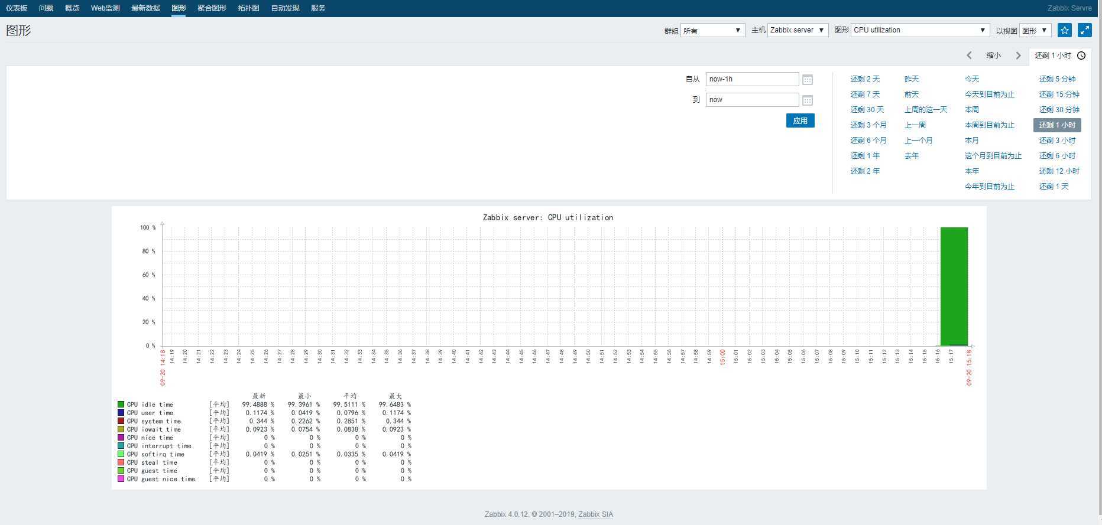Select the 上一个月 range
Screen dimensions: 1102x525
pos(918,141)
